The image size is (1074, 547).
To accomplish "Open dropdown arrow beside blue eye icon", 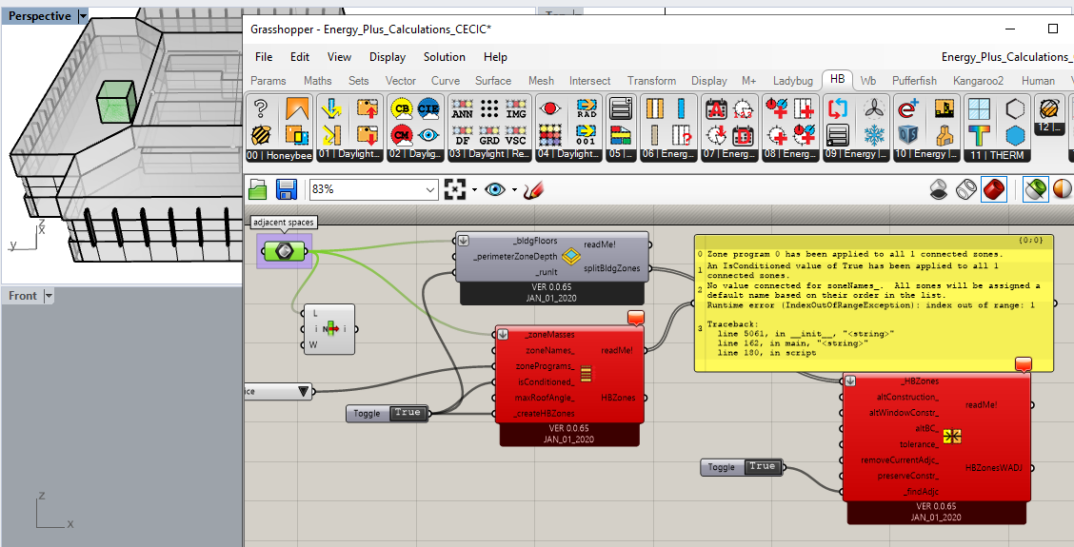I will pos(514,190).
